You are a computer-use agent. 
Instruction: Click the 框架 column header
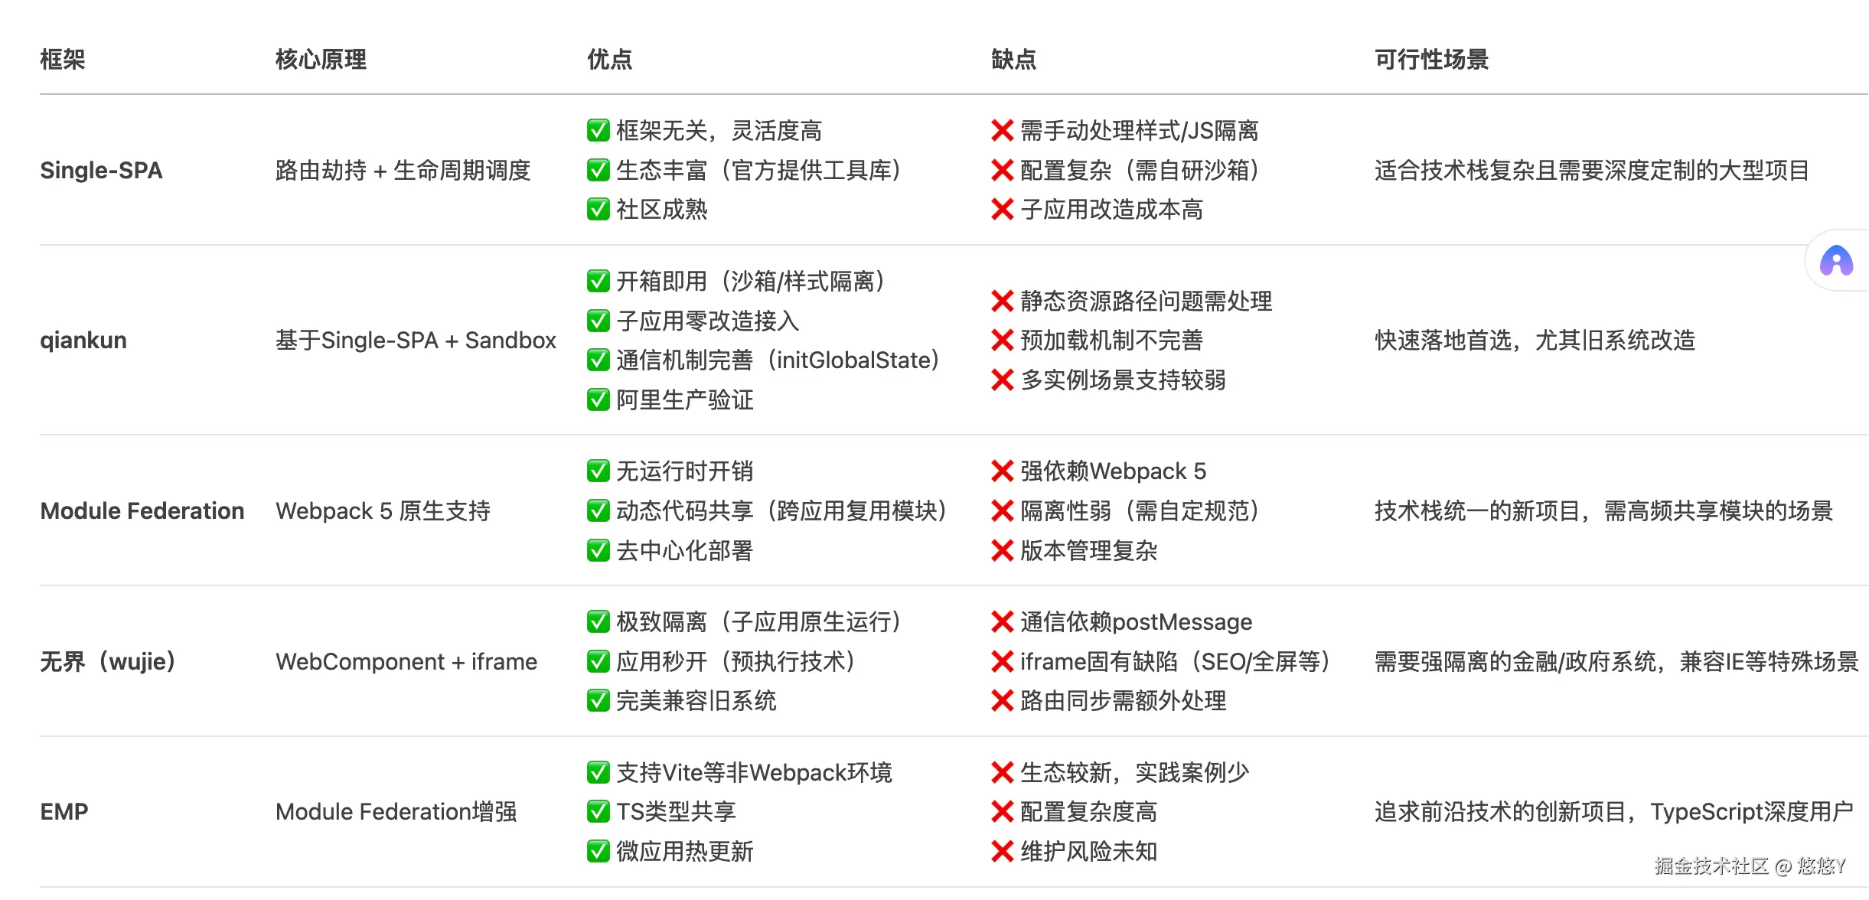(x=63, y=59)
